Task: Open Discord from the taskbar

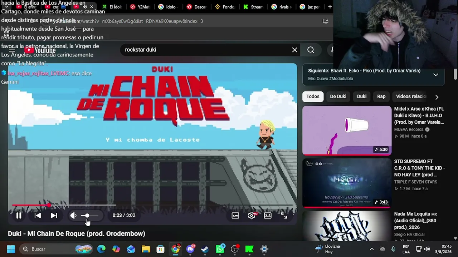Action: coord(190,249)
